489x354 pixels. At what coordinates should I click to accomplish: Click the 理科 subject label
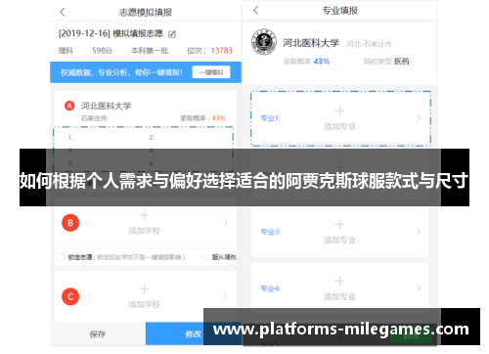(66, 51)
